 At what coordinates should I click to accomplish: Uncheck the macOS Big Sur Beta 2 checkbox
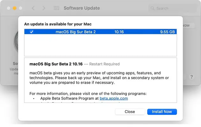[31, 32]
